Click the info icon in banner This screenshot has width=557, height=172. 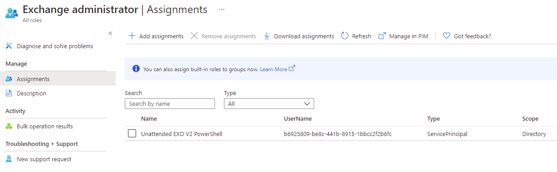(x=136, y=69)
